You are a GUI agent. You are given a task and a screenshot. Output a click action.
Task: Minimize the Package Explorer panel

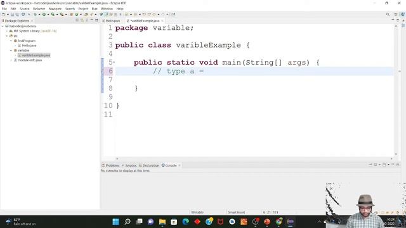pos(91,20)
